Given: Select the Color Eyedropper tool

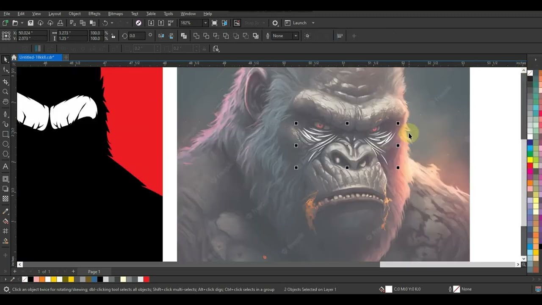Looking at the screenshot, I should 6,211.
